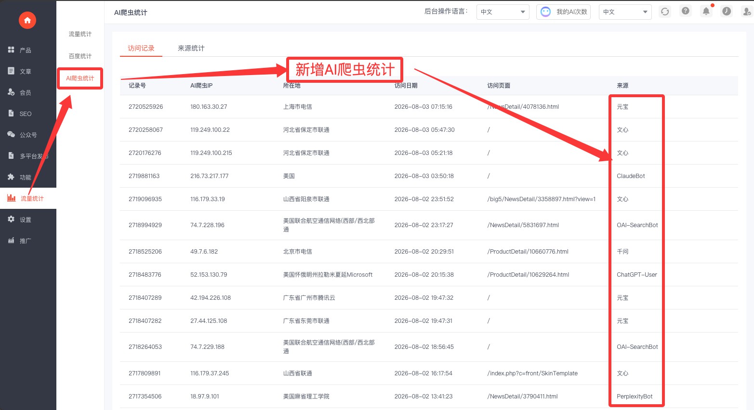Image resolution: width=754 pixels, height=410 pixels.
Task: Click the 美国麻省理工学院 location cell
Action: [x=306, y=397]
